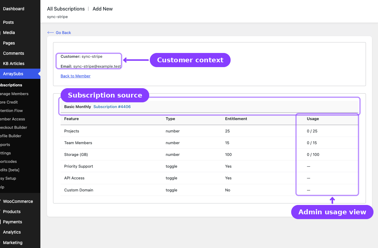Screen dimensions: 378x248
Task: Open WooCommerce menu item
Action: (18, 201)
